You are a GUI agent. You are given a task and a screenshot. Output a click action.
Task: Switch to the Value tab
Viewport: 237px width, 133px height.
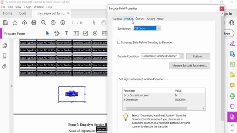(160, 19)
